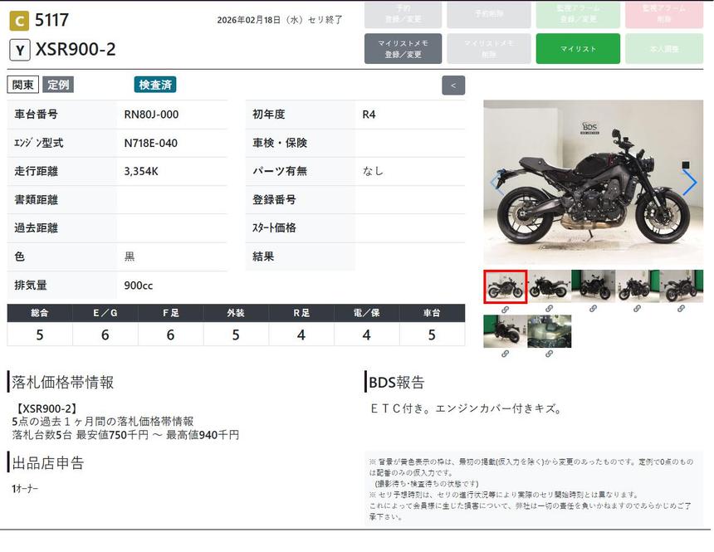
Task: Click link icon under second thumbnail
Action: (x=549, y=309)
